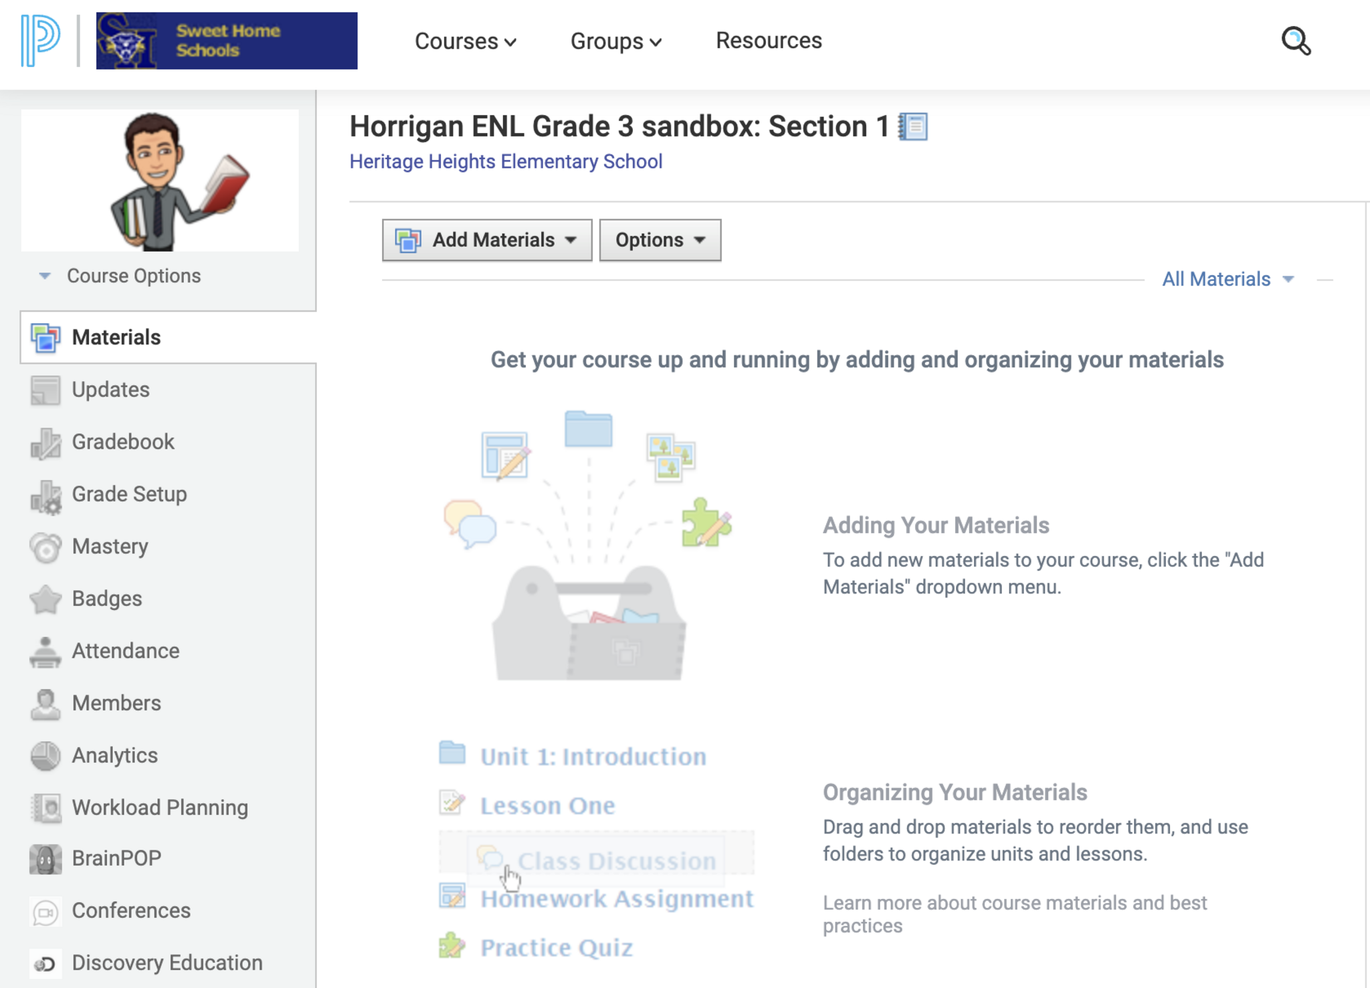Open Gradebook from sidebar icon

pyautogui.click(x=45, y=443)
